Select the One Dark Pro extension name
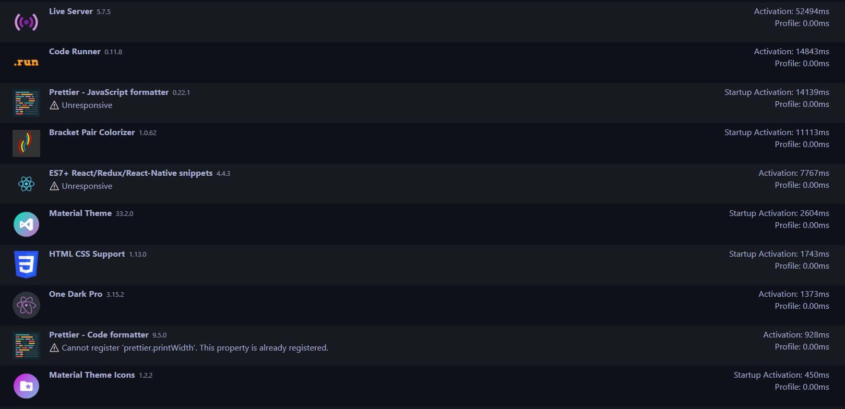The height and width of the screenshot is (409, 845). [x=75, y=294]
